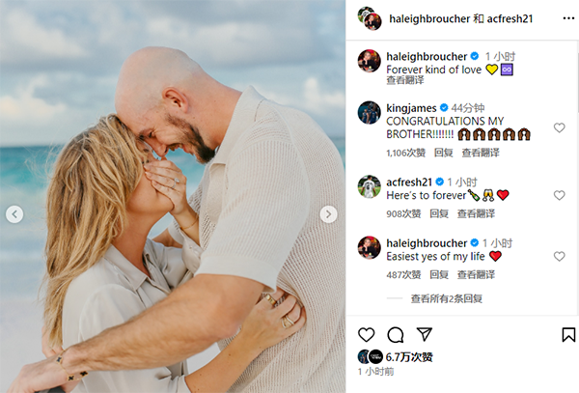Viewport: 579px width, 393px height.
Task: Open the comment bubble icon
Action: tap(395, 335)
